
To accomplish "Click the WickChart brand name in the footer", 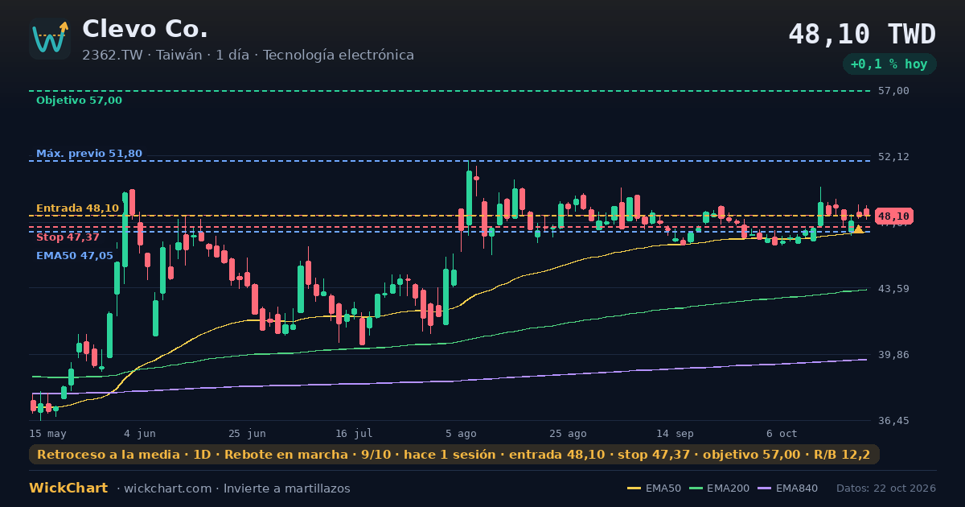I will 68,488.
